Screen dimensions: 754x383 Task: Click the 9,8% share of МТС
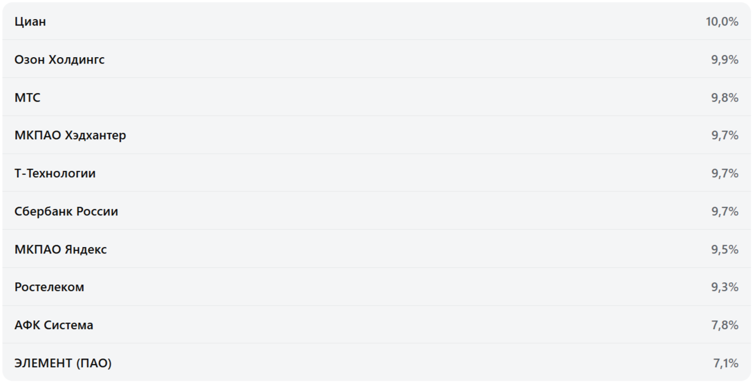pos(725,98)
